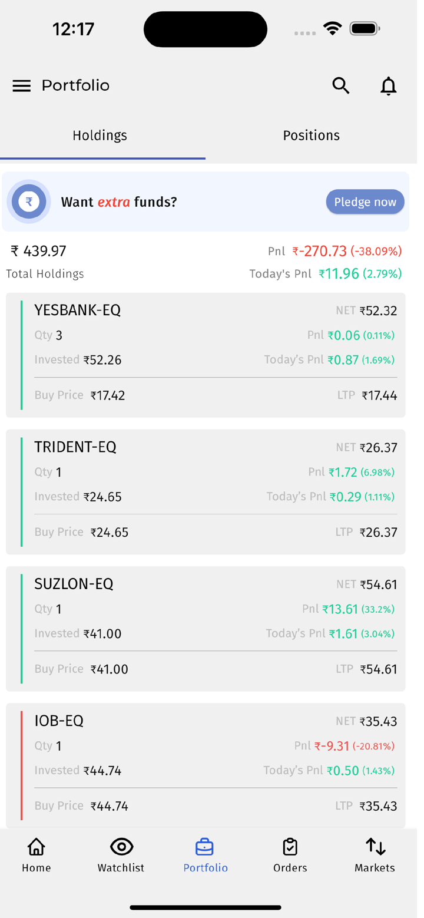
Task: Tap the Portfolio page title
Action: tap(75, 86)
